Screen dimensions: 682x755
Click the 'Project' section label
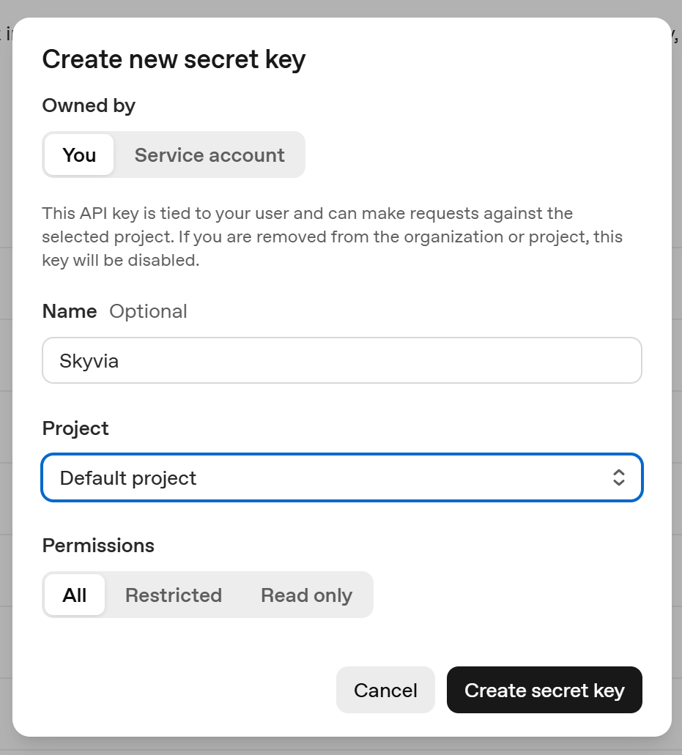(75, 428)
